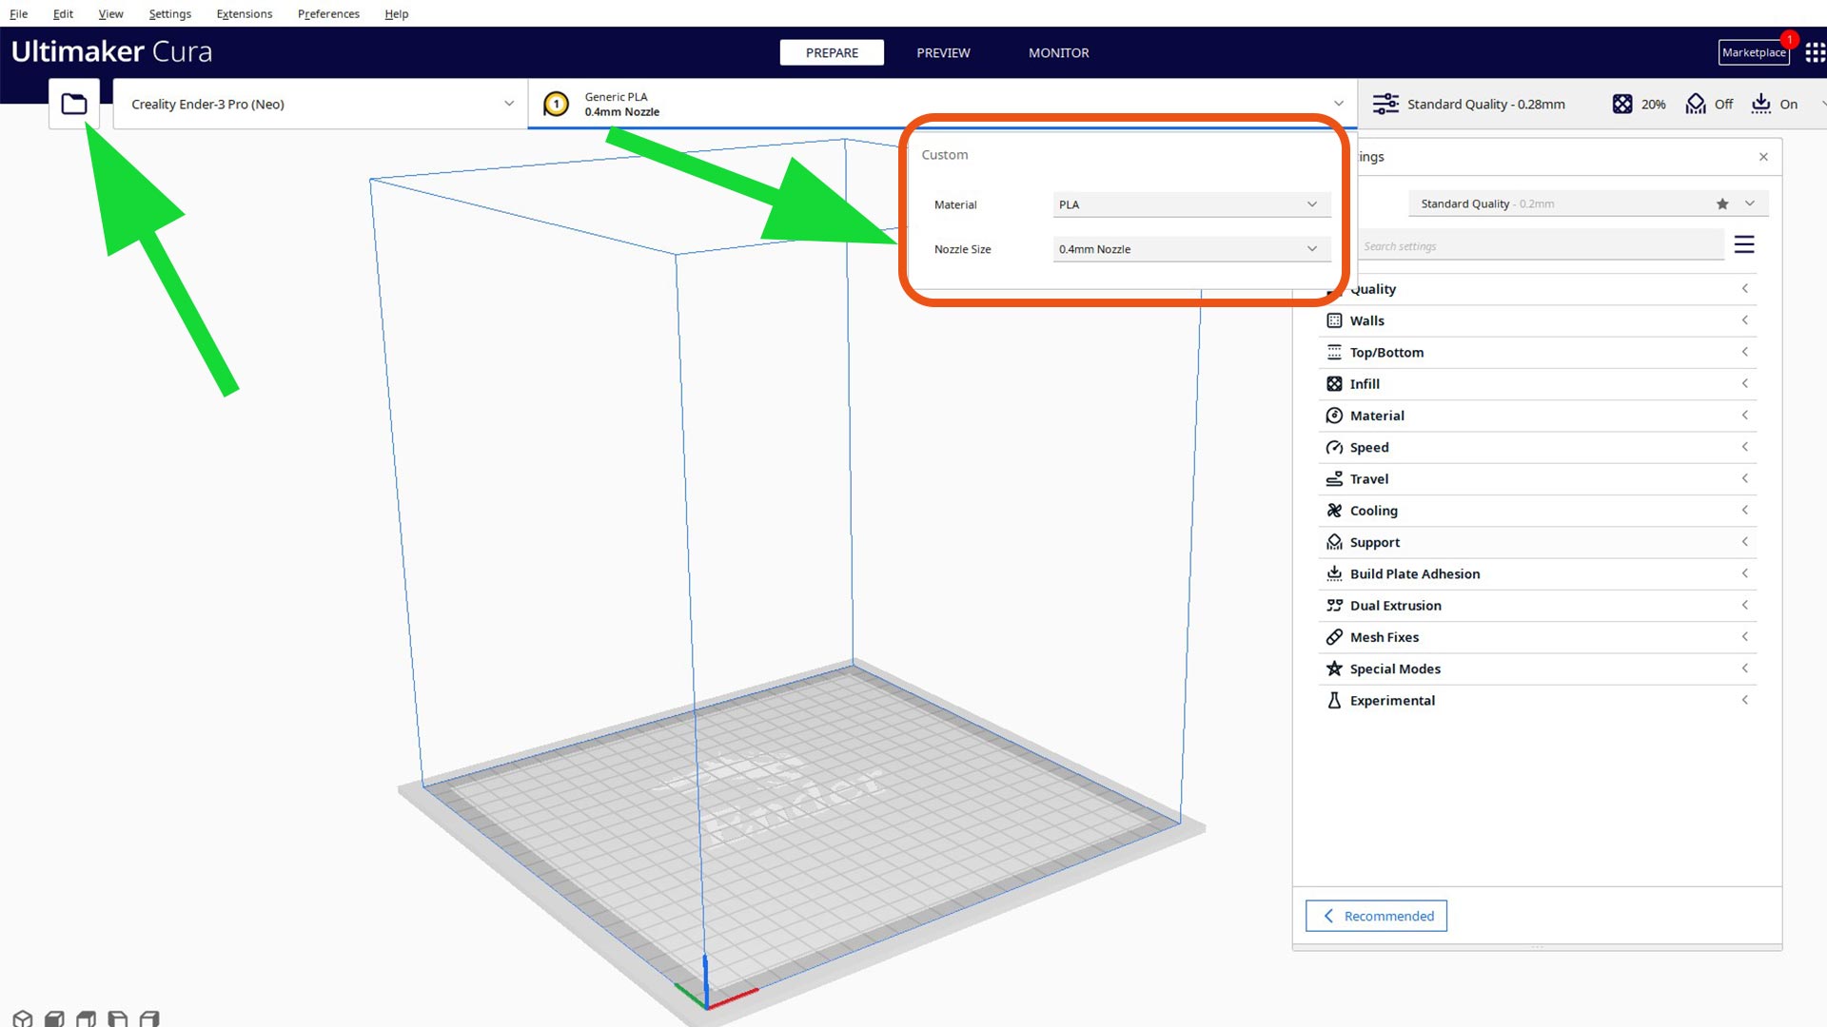
Task: Expand the Quality settings arrow
Action: point(1745,288)
